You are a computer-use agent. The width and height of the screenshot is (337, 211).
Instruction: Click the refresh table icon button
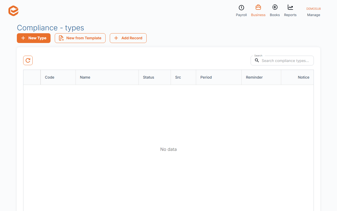tap(28, 60)
